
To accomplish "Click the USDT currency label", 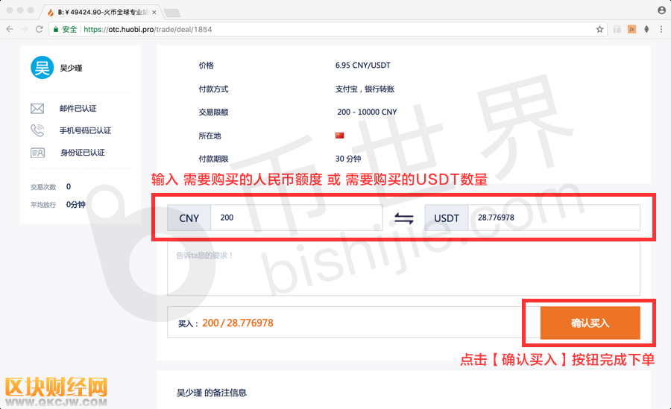I will click(x=447, y=218).
